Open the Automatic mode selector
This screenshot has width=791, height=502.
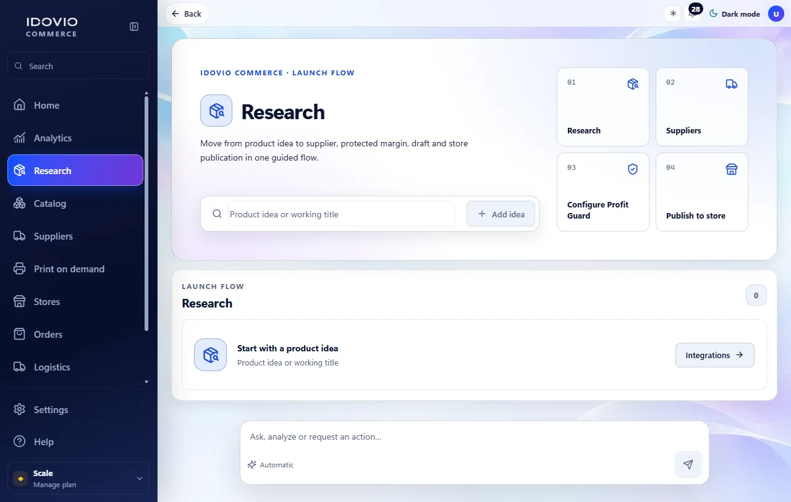[271, 465]
